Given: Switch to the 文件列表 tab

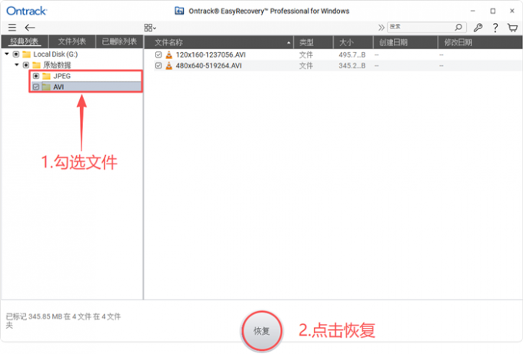Looking at the screenshot, I should pos(72,41).
